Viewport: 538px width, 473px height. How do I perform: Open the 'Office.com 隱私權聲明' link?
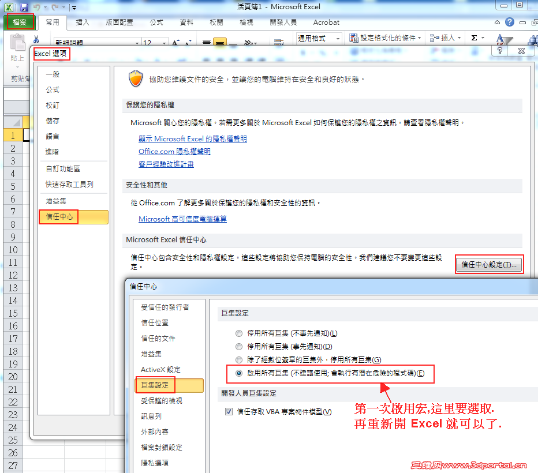[174, 152]
